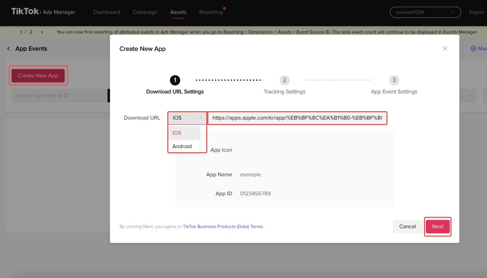Open TikTok Business Products (Data) Terms link

pyautogui.click(x=223, y=227)
